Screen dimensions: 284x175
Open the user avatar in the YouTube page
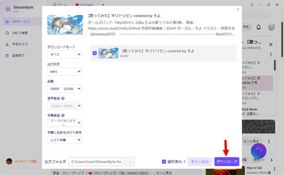click(271, 27)
